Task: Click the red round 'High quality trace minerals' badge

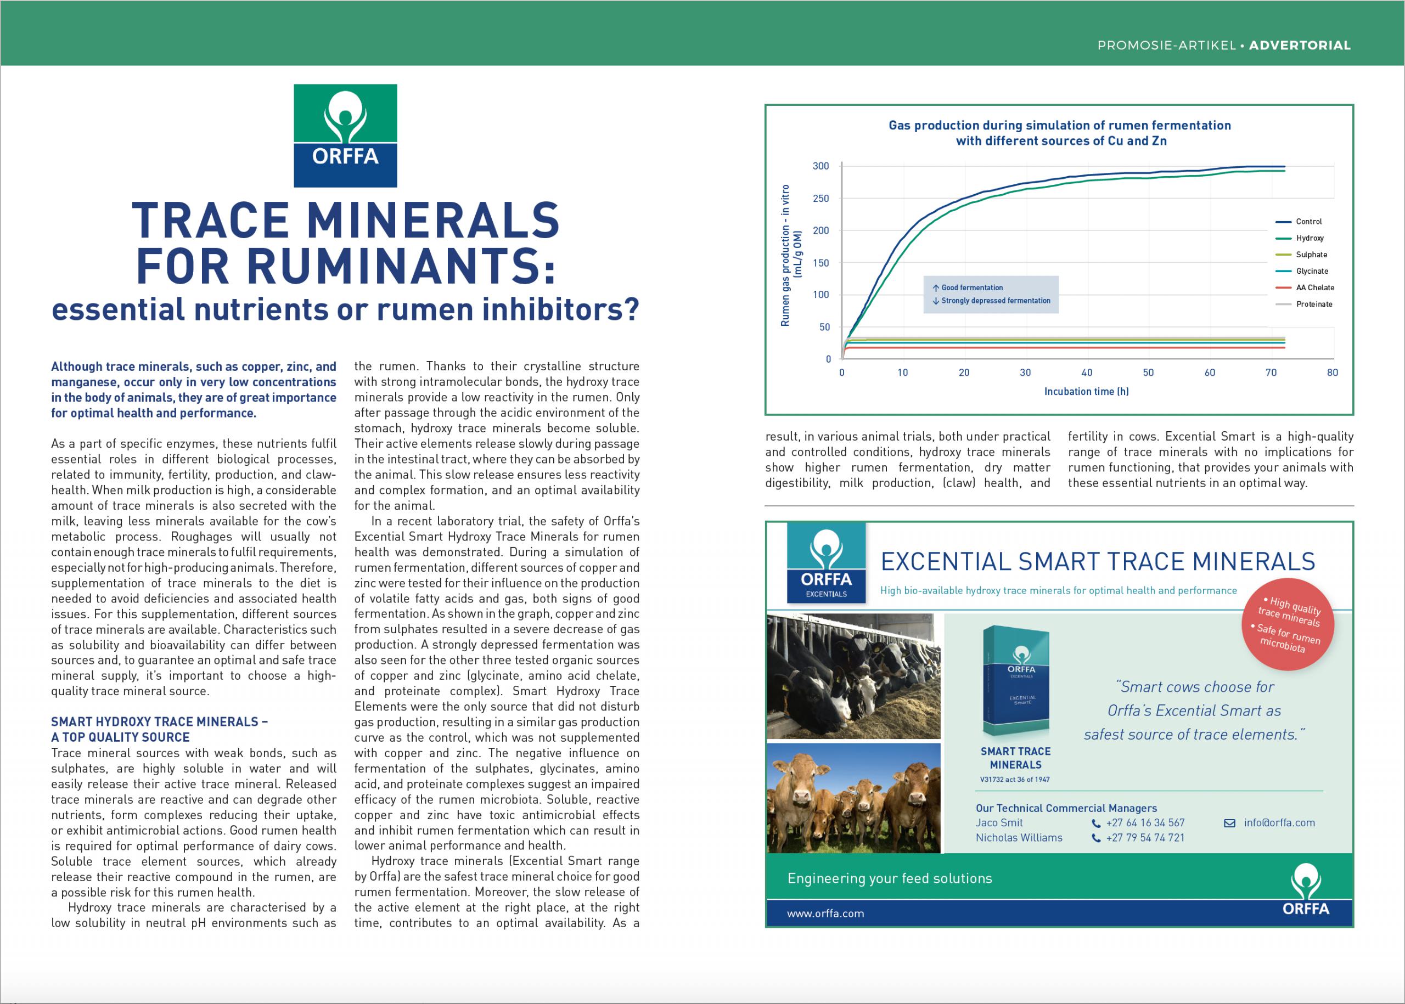Action: coord(1288,624)
